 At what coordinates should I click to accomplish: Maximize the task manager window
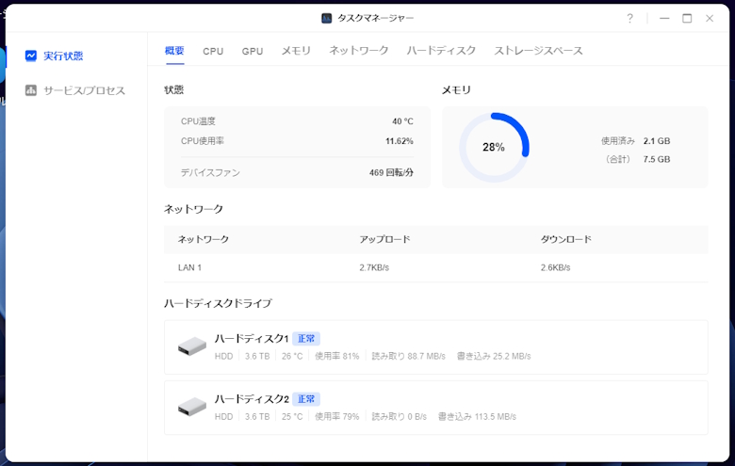click(x=687, y=18)
